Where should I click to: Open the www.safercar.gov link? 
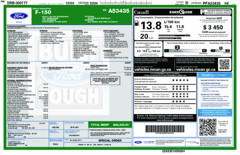click(x=165, y=120)
